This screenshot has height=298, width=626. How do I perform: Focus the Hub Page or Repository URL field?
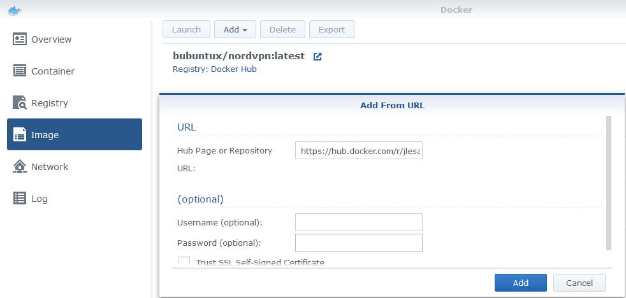tap(358, 150)
